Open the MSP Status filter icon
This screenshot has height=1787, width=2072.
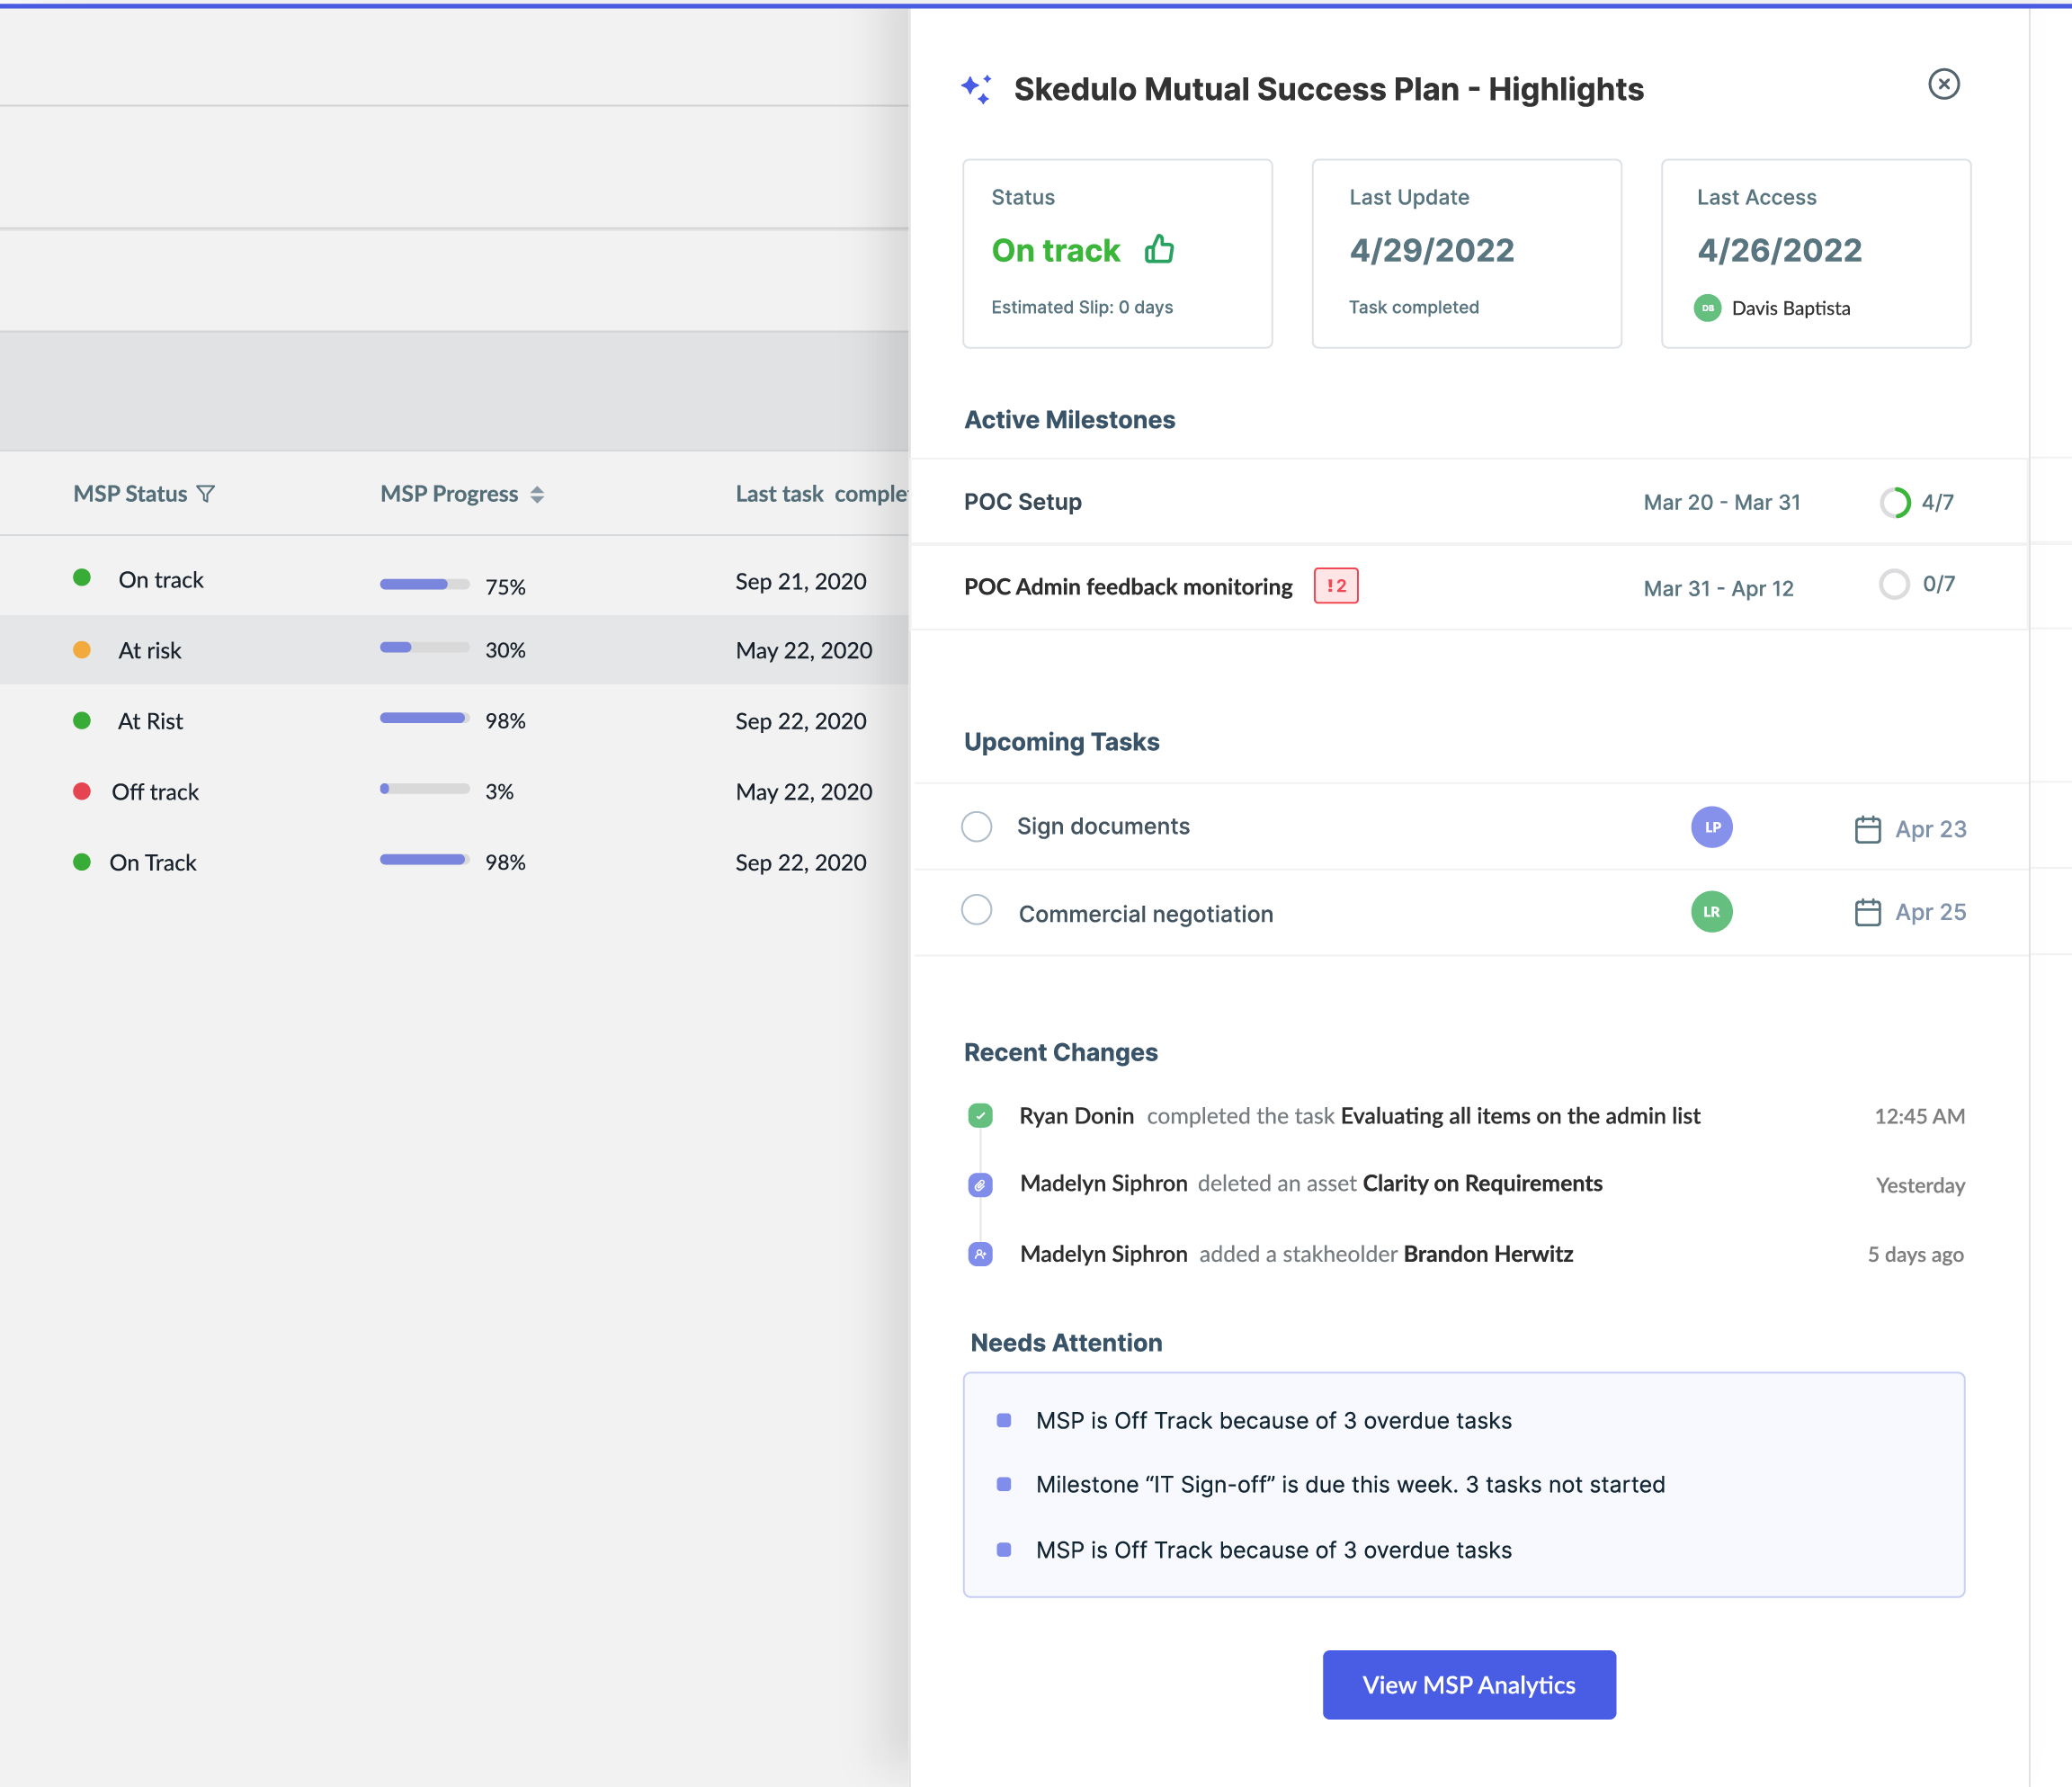coord(206,494)
